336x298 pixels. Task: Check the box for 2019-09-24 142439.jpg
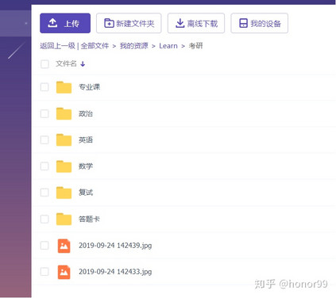pos(44,246)
